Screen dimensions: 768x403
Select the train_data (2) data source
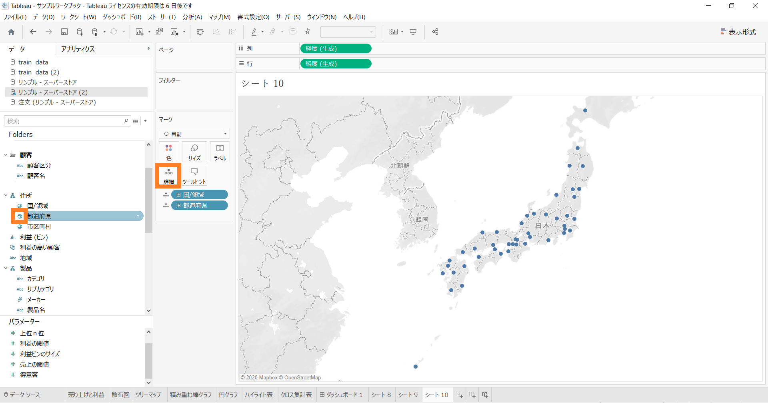click(x=39, y=72)
